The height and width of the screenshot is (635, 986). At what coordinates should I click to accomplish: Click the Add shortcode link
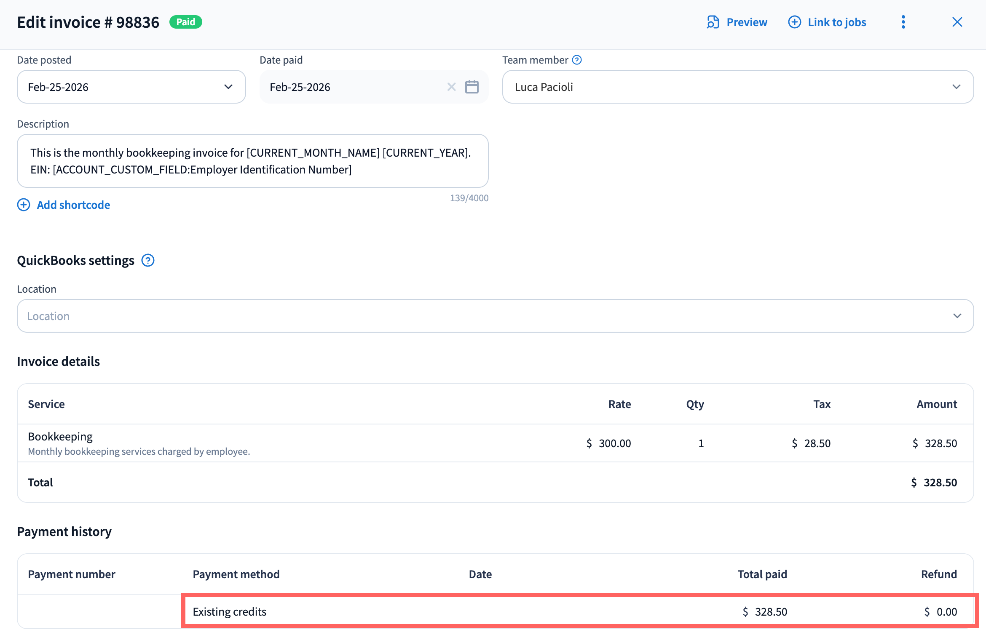[x=73, y=205]
